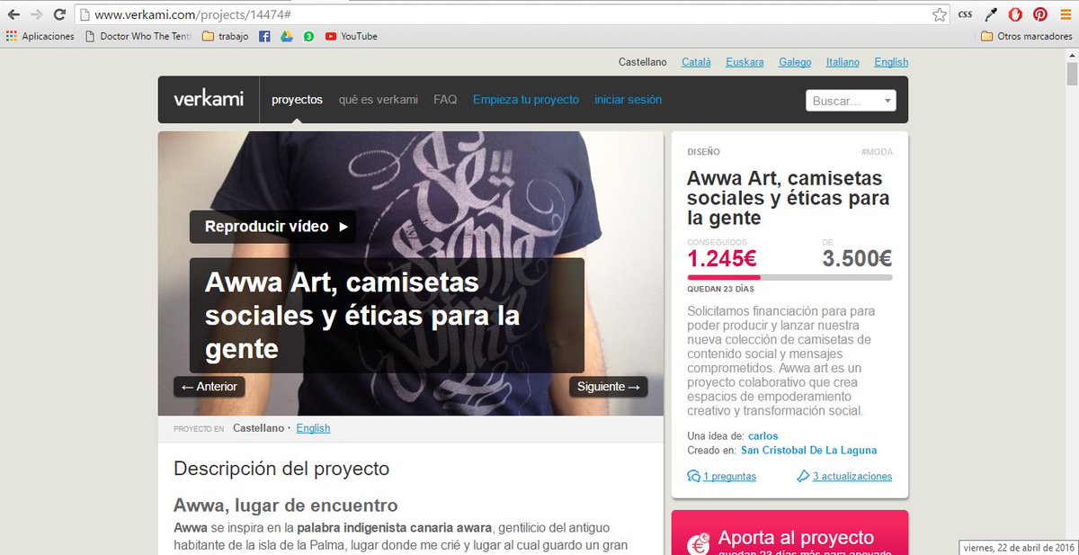The width and height of the screenshot is (1079, 555).
Task: Switch the project language to English
Action: point(313,428)
